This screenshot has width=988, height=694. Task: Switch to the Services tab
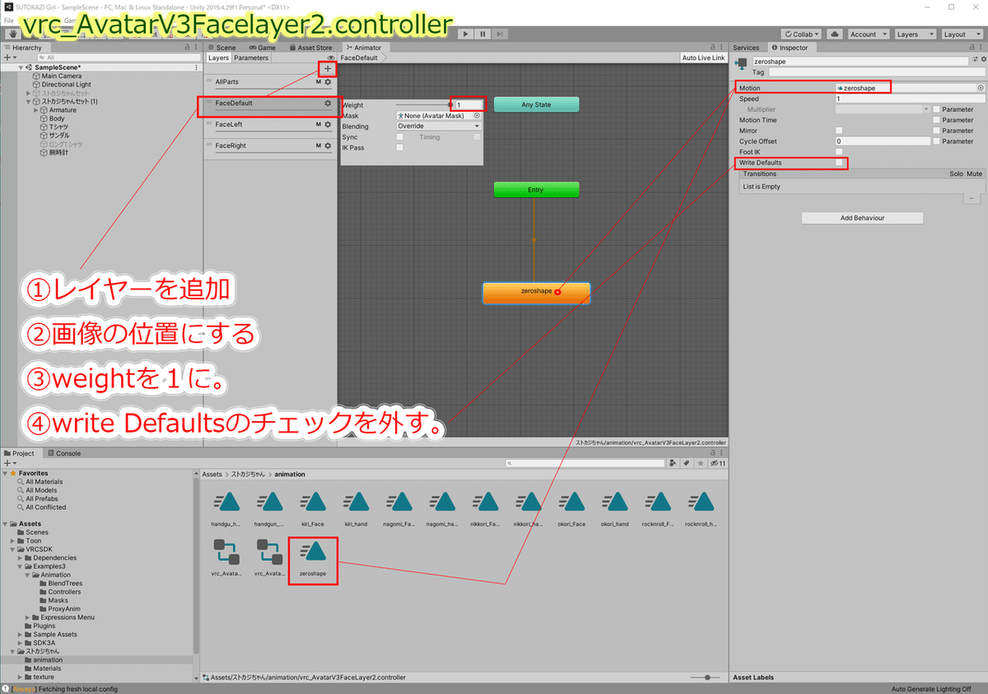click(x=746, y=48)
